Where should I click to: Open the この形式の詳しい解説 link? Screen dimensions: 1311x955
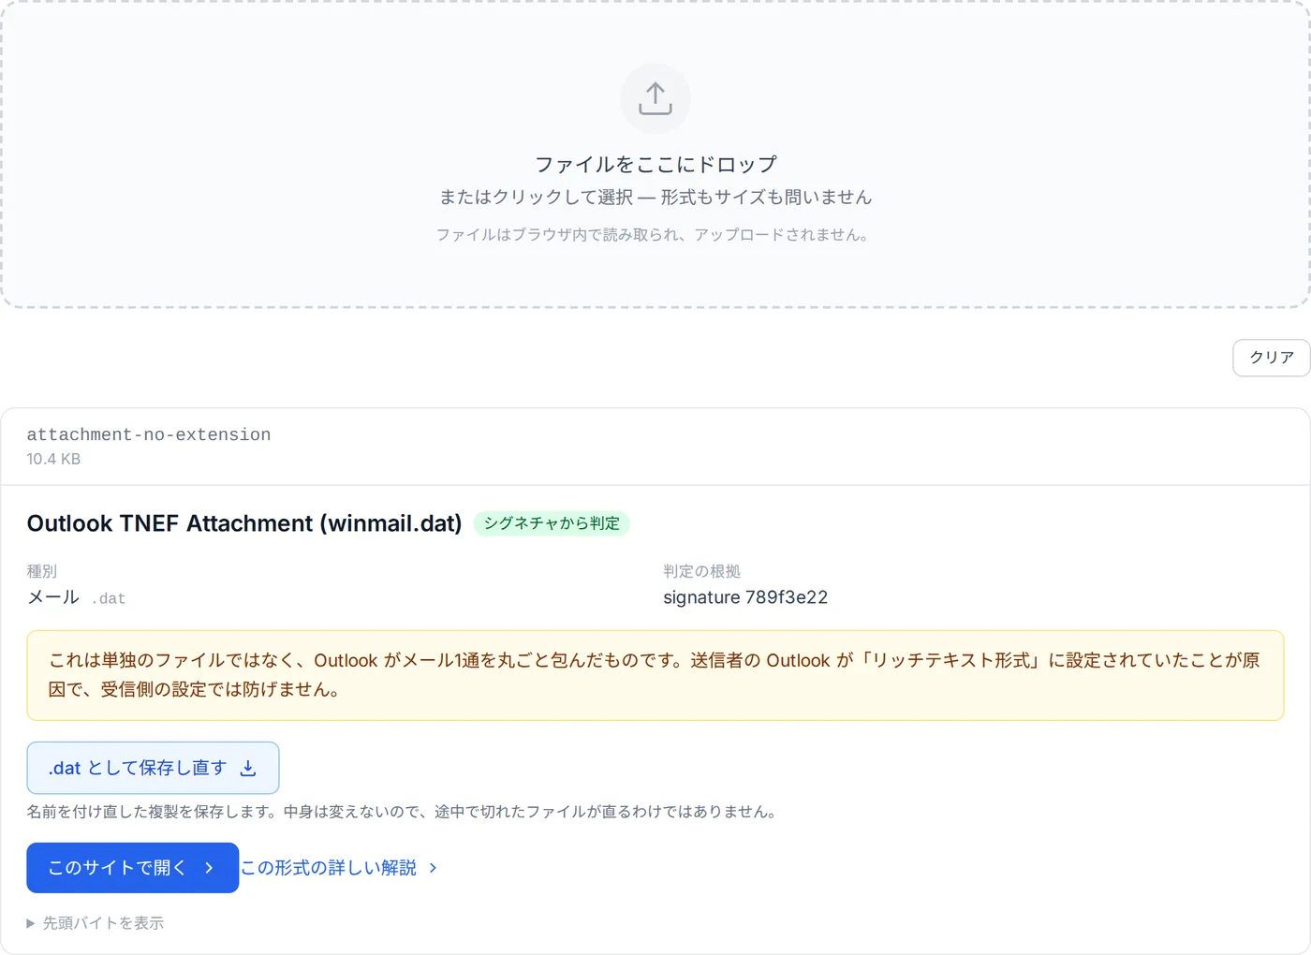(339, 868)
